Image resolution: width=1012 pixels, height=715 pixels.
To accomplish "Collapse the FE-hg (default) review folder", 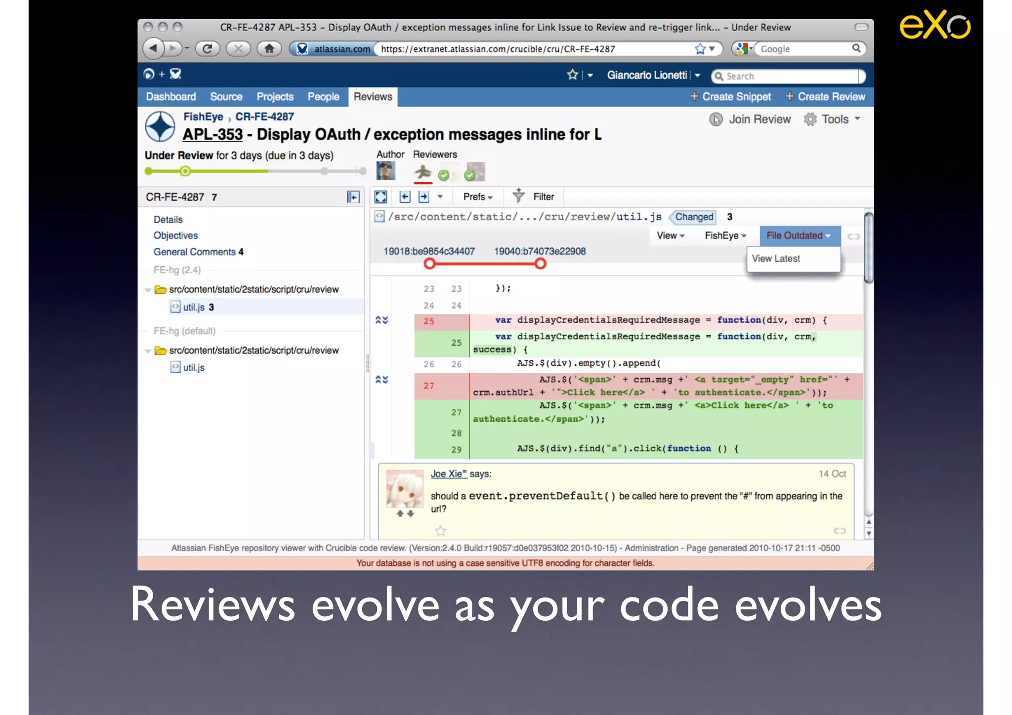I will point(147,351).
